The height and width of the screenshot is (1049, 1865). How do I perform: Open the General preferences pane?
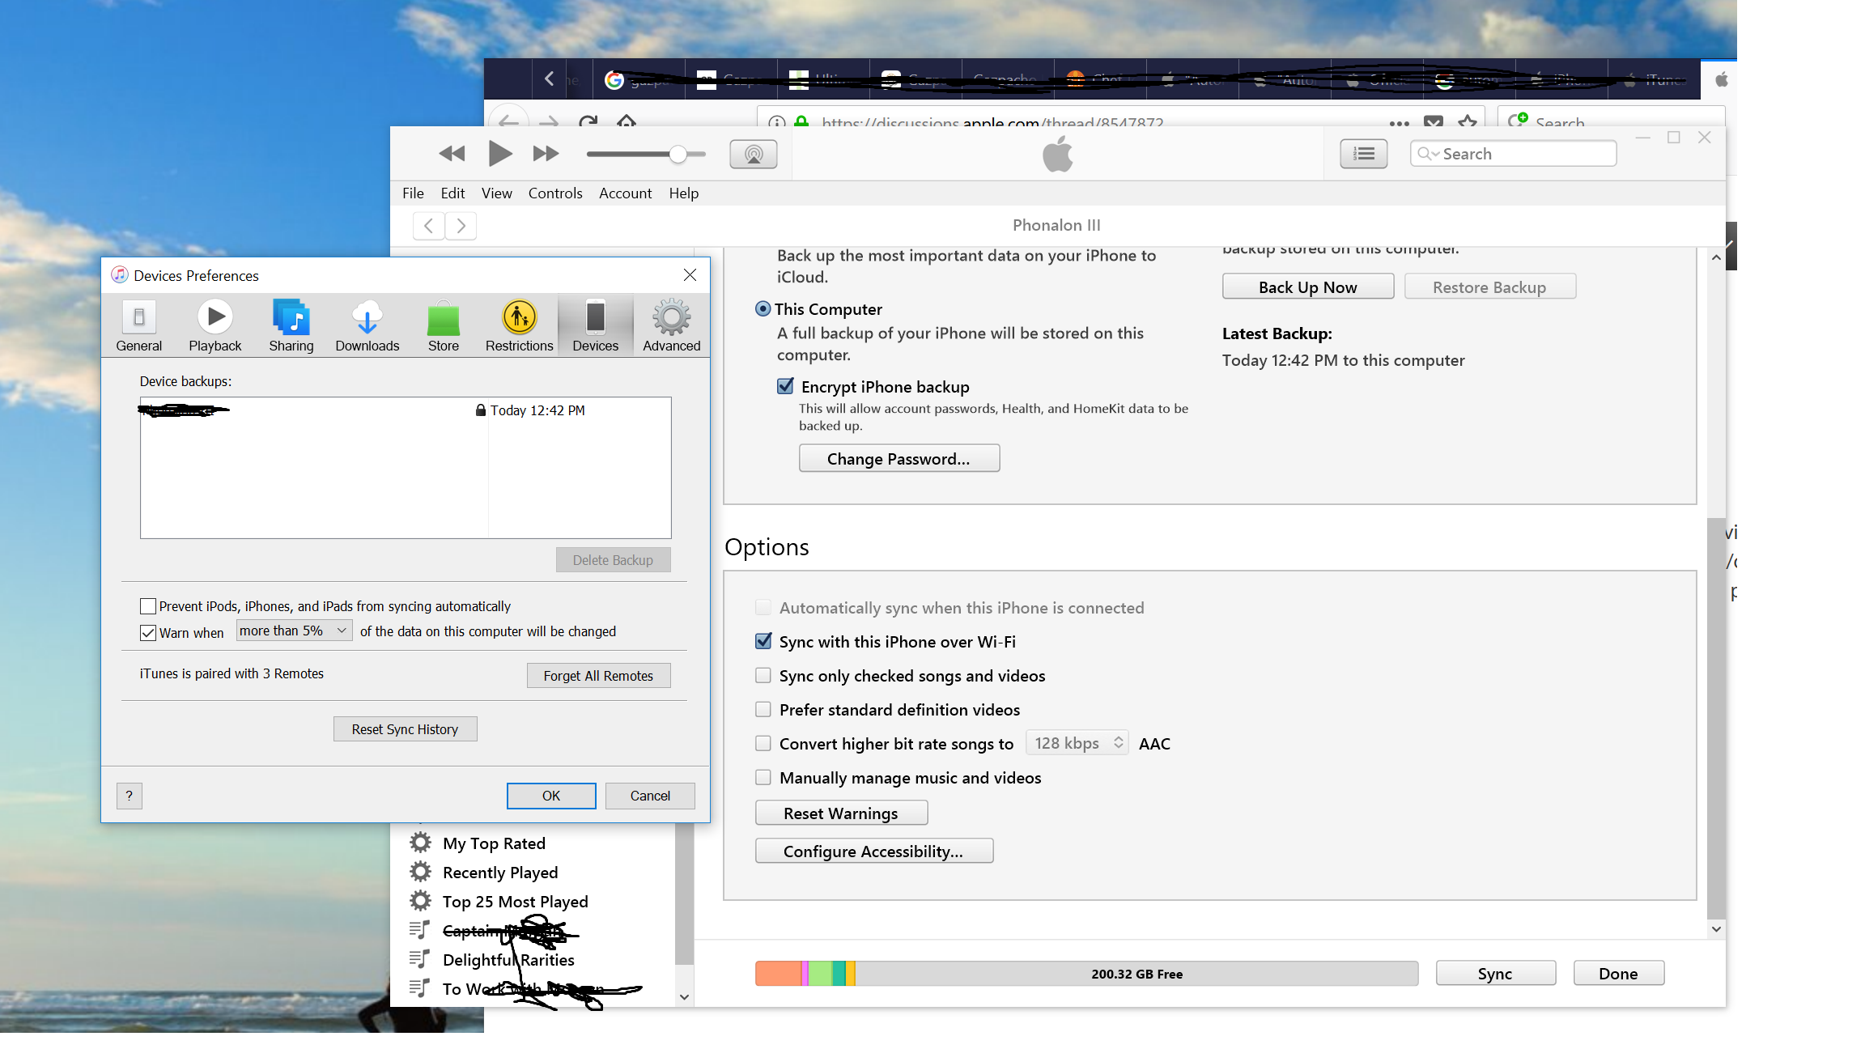point(138,325)
